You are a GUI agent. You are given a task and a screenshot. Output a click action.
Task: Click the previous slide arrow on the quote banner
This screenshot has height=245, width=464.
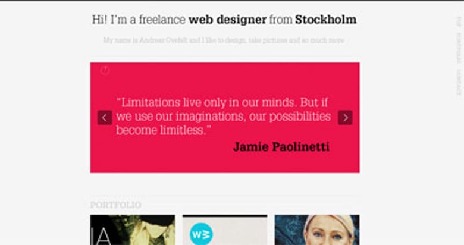pos(105,118)
